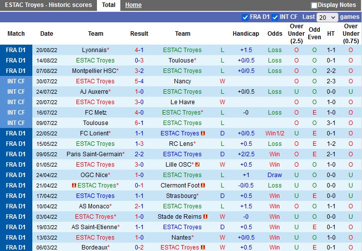The image size is (362, 251).
Task: Click the 5-4 result against Nancy
Action: pos(139,81)
